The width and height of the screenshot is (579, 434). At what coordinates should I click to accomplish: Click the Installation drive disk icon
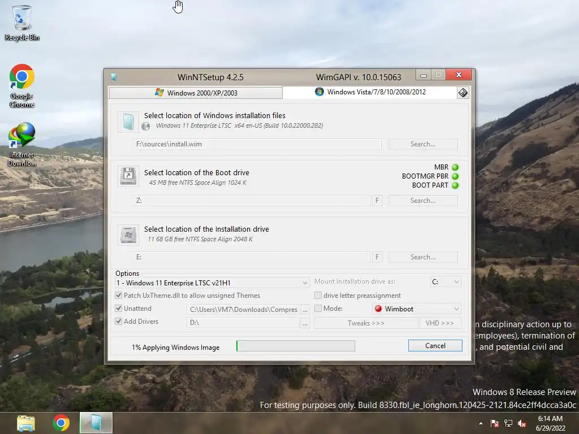coord(128,235)
